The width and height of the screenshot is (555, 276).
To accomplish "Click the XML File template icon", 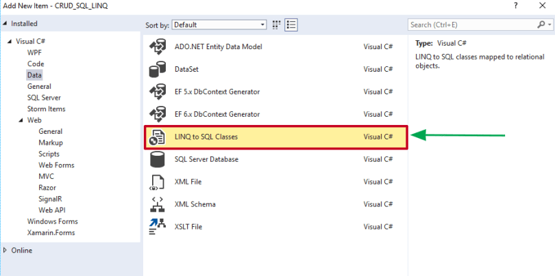I will click(158, 182).
